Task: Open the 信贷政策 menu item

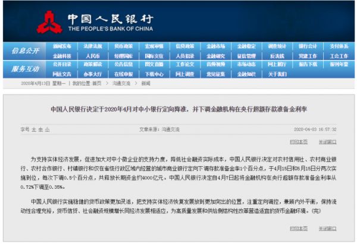Action: pos(185,46)
